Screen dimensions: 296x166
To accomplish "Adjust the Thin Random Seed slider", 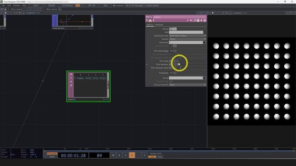I will pos(191,68).
